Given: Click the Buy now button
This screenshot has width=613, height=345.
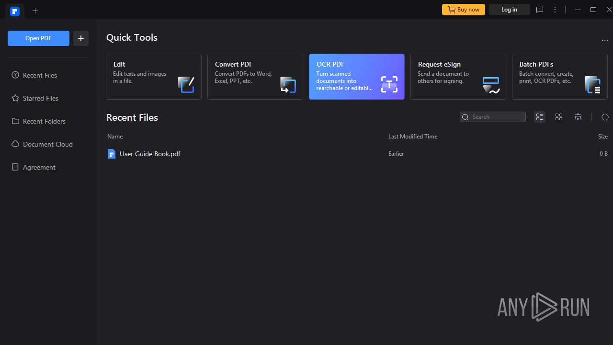Looking at the screenshot, I should [x=463, y=10].
